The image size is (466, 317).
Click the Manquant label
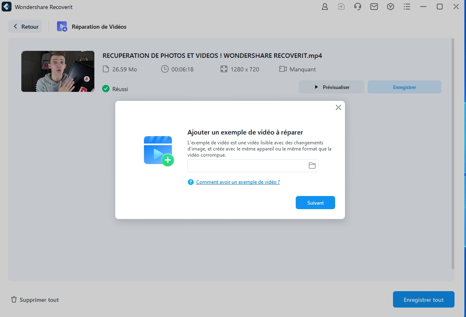pos(303,69)
